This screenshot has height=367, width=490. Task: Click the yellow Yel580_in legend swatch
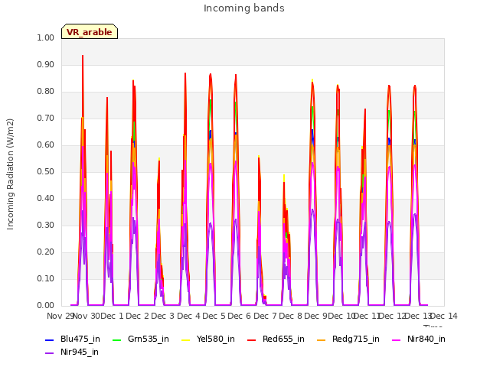(x=186, y=339)
